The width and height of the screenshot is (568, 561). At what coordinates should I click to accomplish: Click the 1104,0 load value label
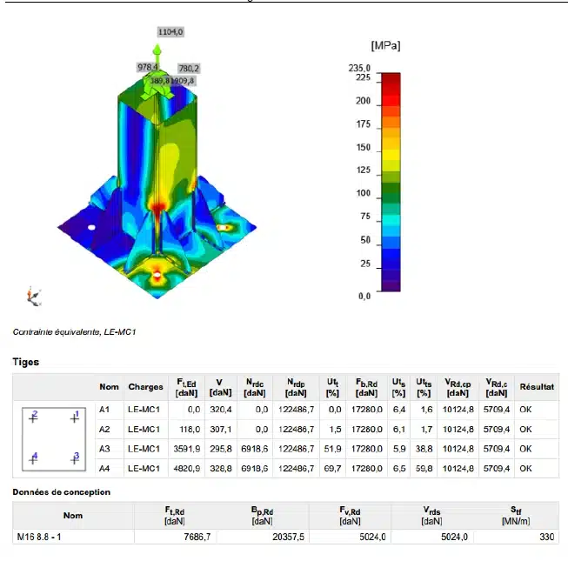(170, 32)
